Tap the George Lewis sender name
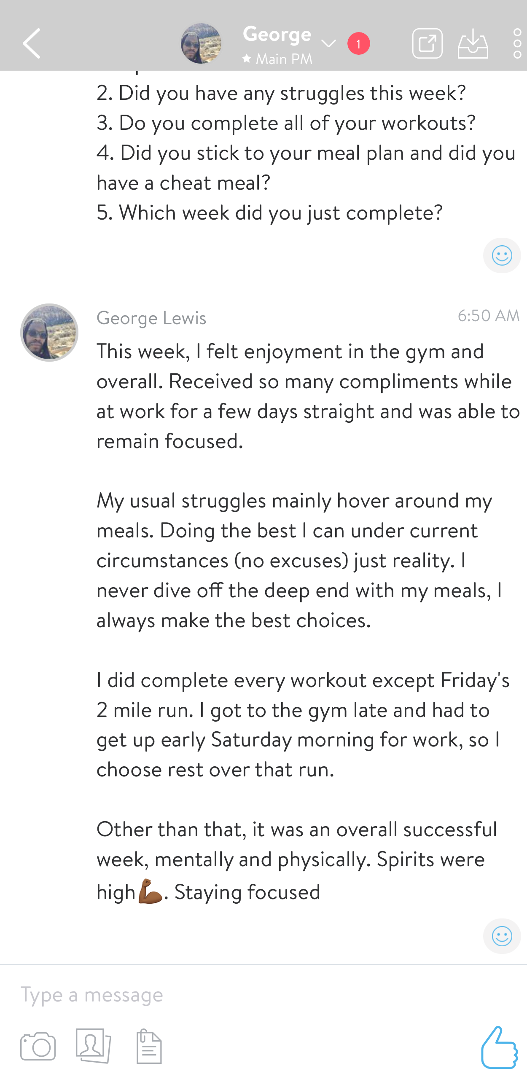 pos(151,318)
